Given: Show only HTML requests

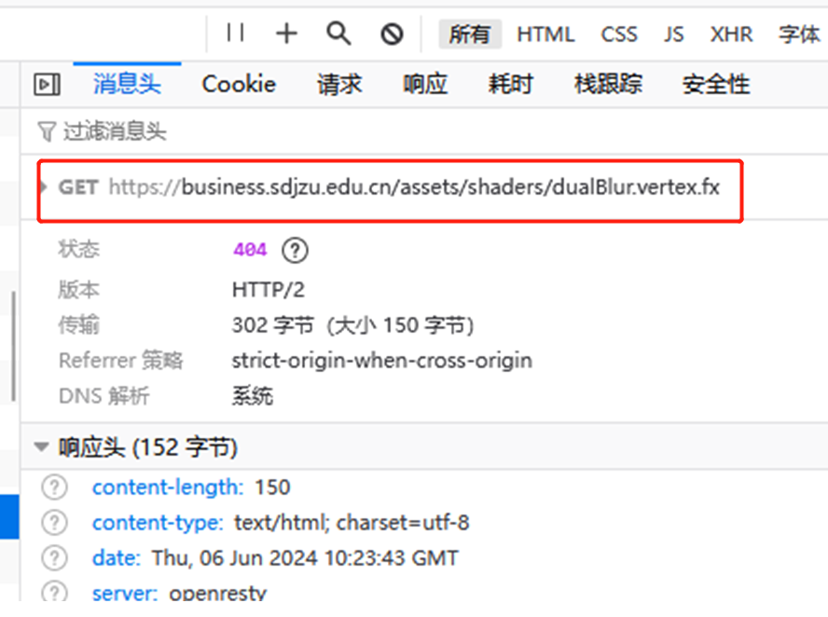Looking at the screenshot, I should [x=545, y=34].
